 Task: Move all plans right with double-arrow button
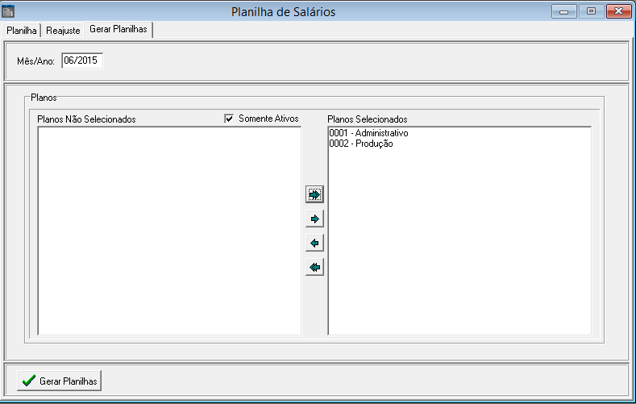coord(314,194)
